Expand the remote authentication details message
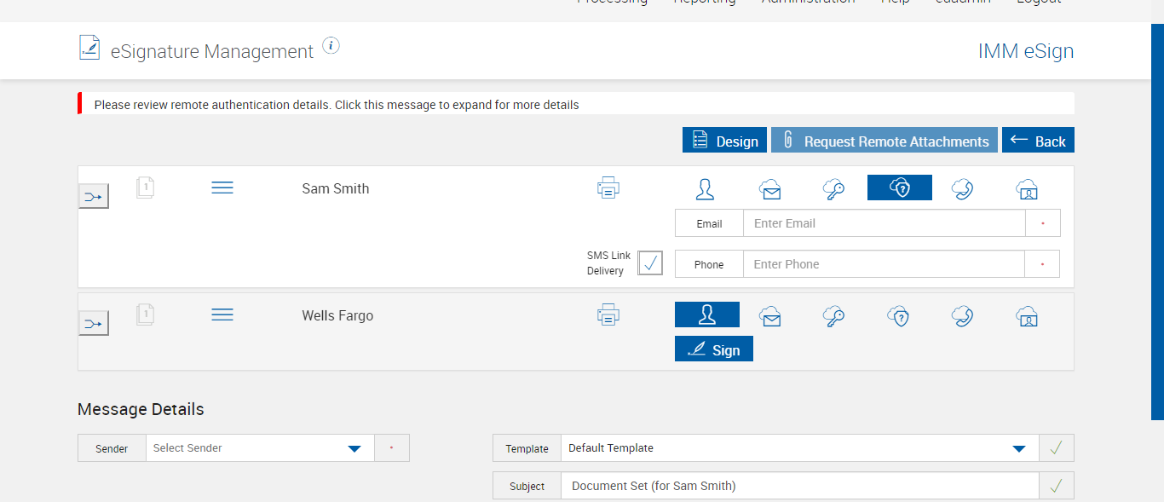Screen dimensions: 1164x502 tap(336, 105)
